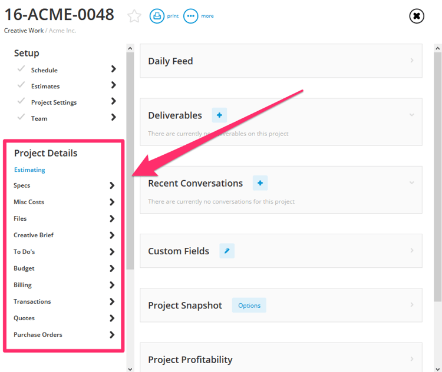Edit Custom Fields using the pencil icon
Viewport: 442px width, 372px height.
click(x=227, y=251)
